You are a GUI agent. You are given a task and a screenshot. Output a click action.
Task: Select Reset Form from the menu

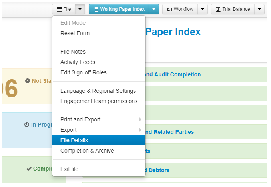[x=75, y=33]
